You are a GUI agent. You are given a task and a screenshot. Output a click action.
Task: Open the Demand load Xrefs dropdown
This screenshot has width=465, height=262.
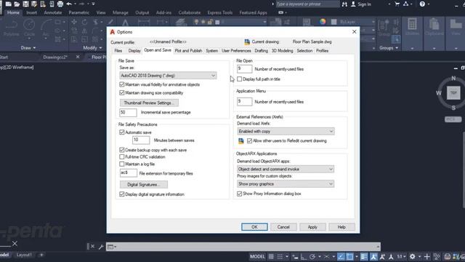[286, 131]
